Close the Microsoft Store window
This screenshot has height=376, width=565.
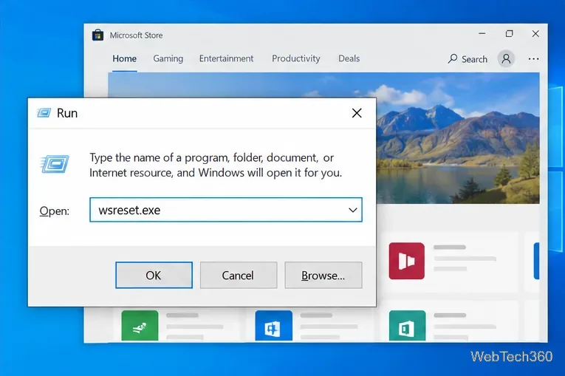[535, 33]
